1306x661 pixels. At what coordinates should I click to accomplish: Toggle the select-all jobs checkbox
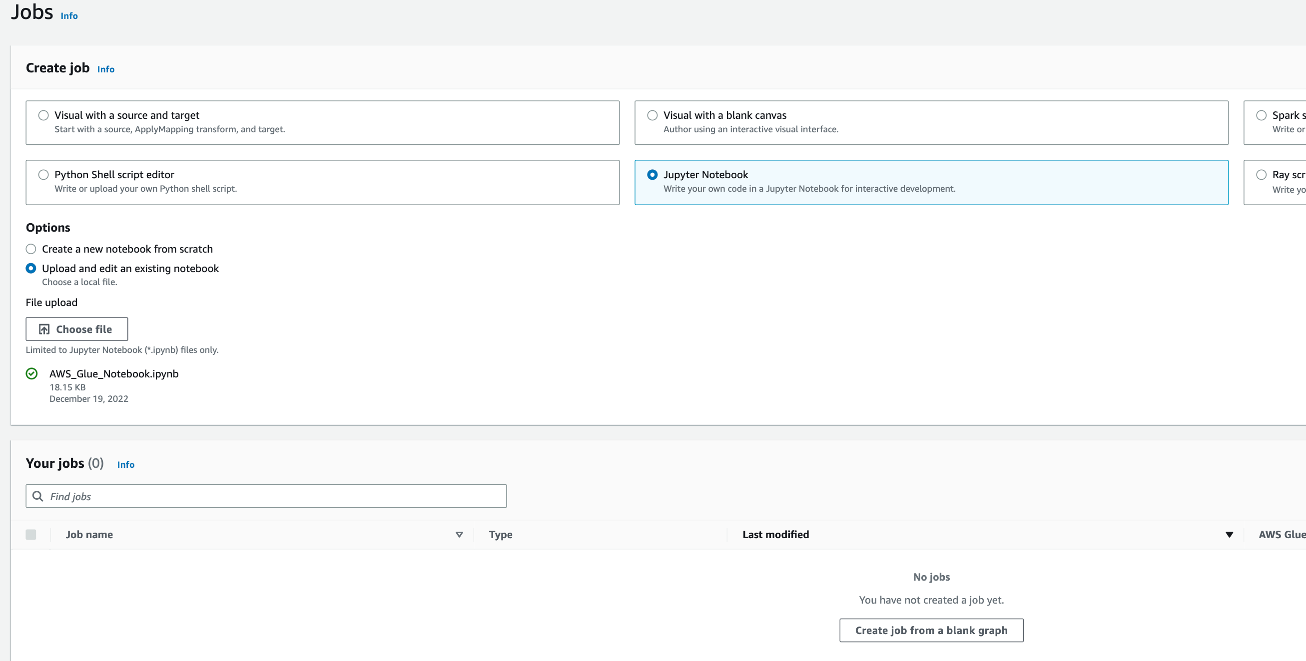click(x=31, y=535)
